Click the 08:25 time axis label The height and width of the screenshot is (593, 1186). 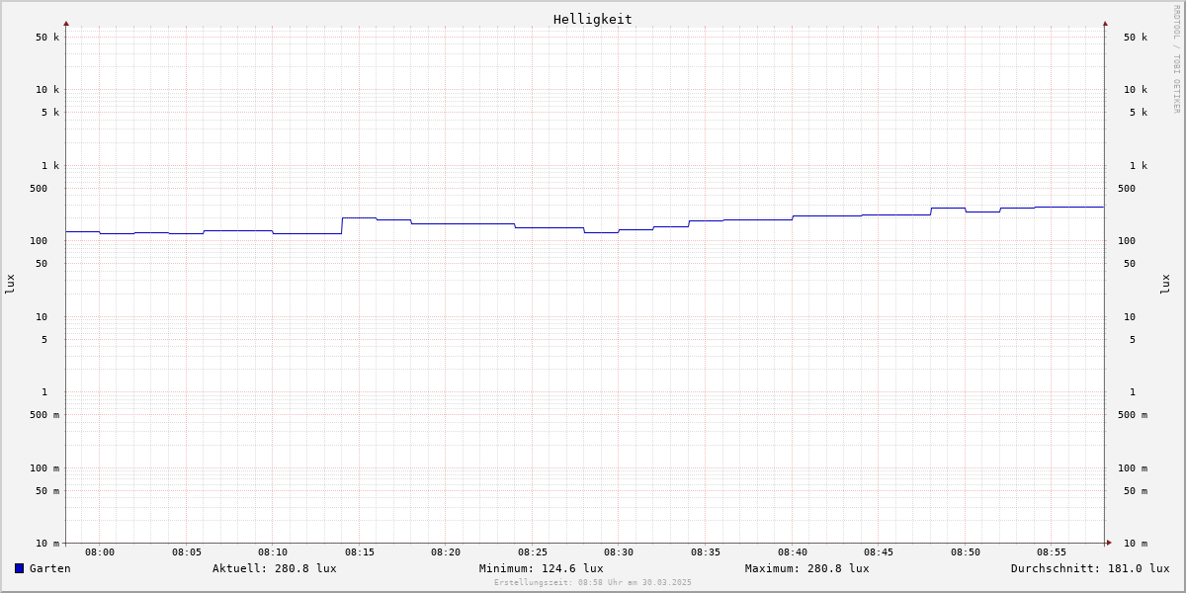[x=533, y=552]
